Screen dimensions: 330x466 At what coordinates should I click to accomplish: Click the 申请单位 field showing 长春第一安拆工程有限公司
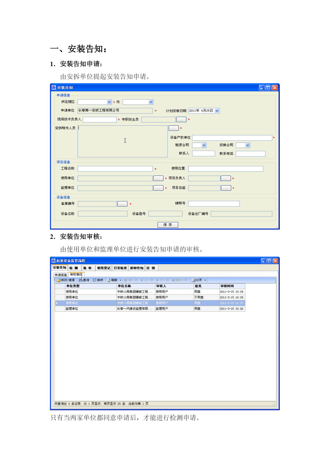pos(115,111)
